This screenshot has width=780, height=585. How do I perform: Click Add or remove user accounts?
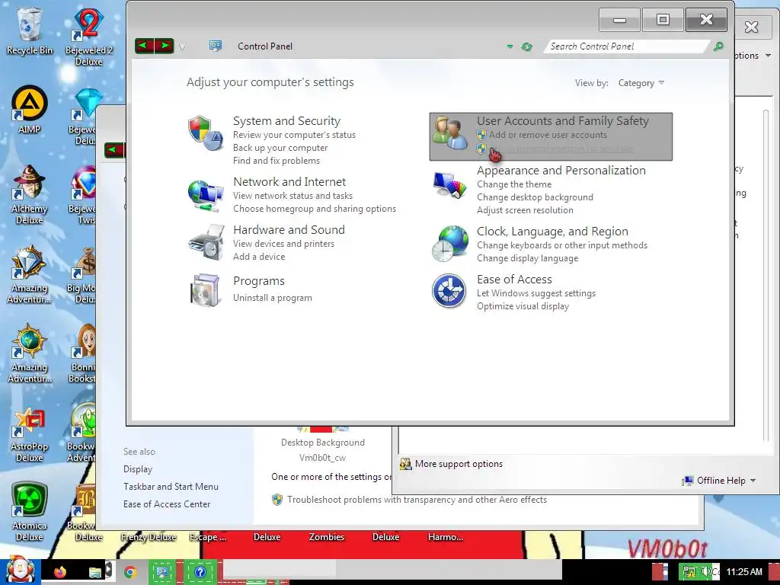(x=548, y=135)
